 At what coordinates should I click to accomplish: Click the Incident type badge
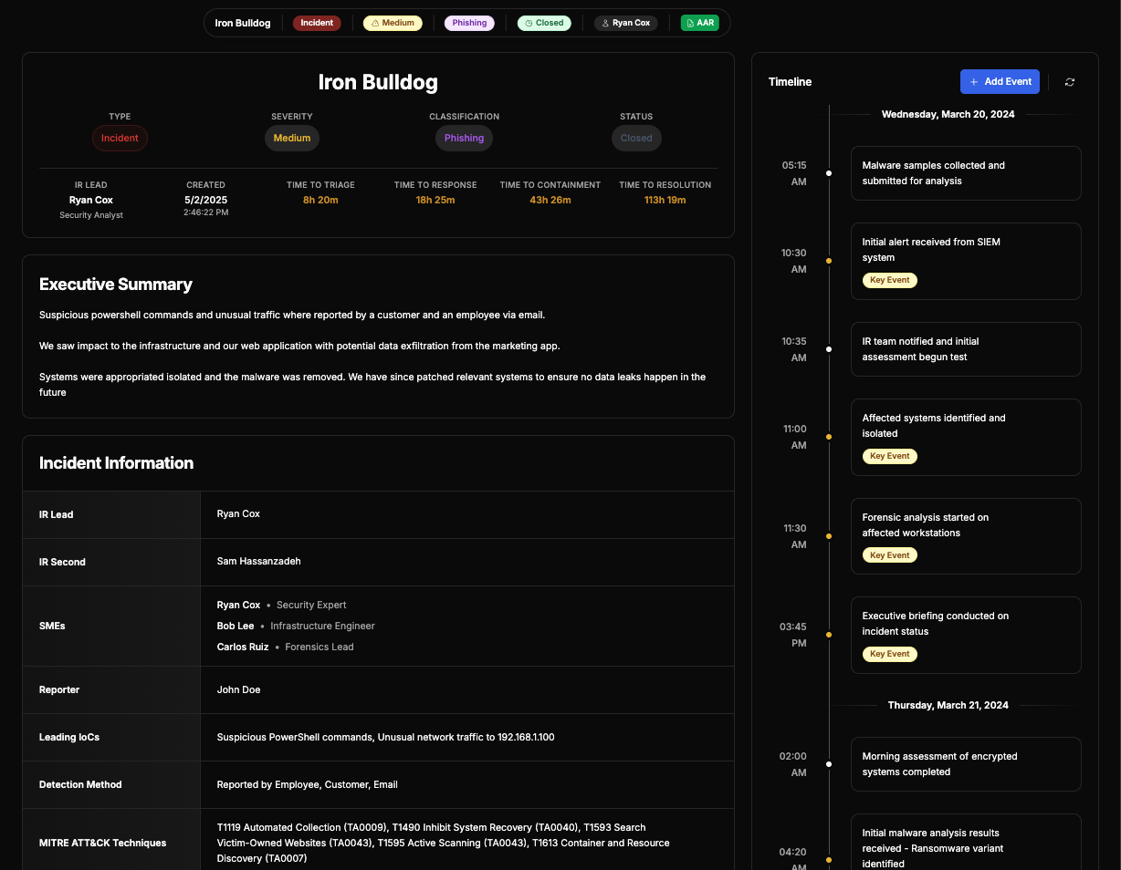click(317, 23)
